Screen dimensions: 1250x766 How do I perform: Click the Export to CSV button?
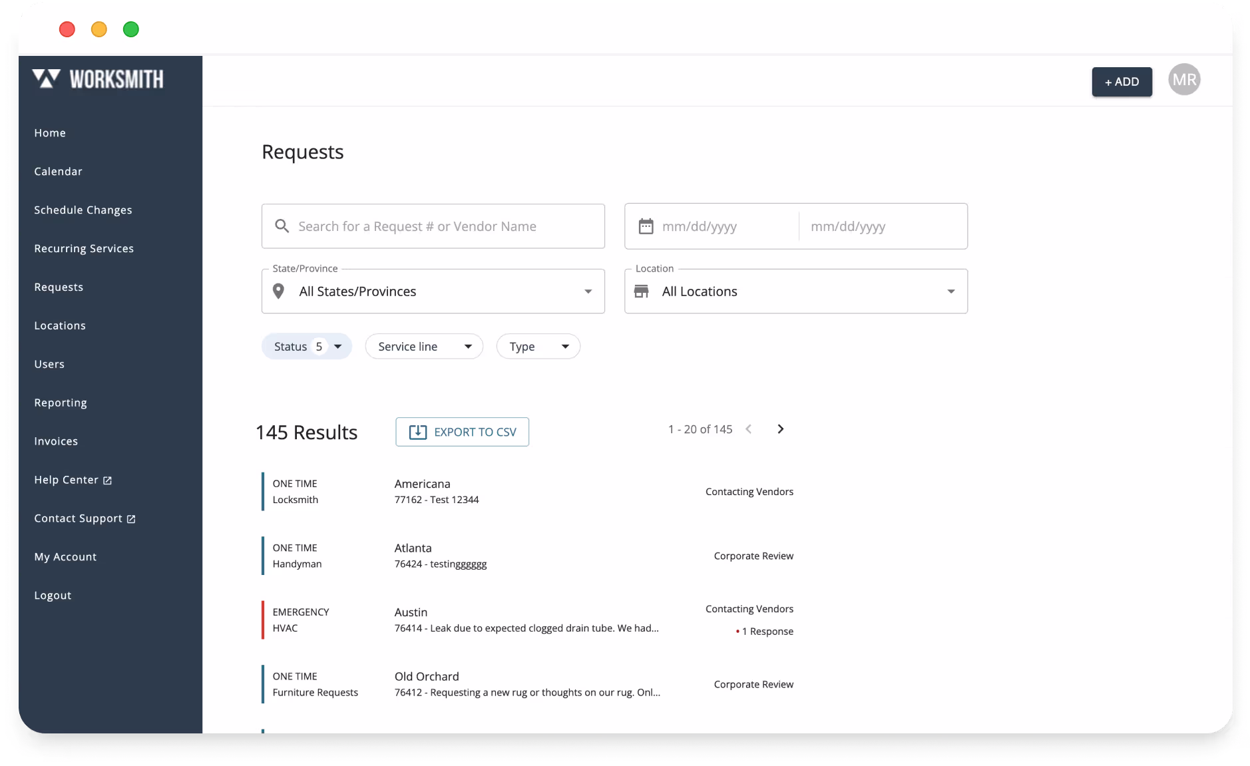click(462, 432)
